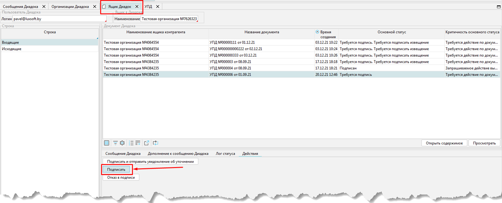
Task: Click the refresh arrows toolbar icon
Action: [x=156, y=143]
